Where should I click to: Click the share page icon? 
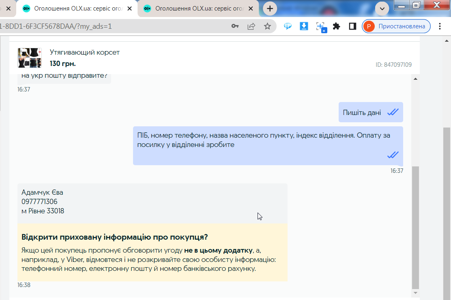point(251,26)
